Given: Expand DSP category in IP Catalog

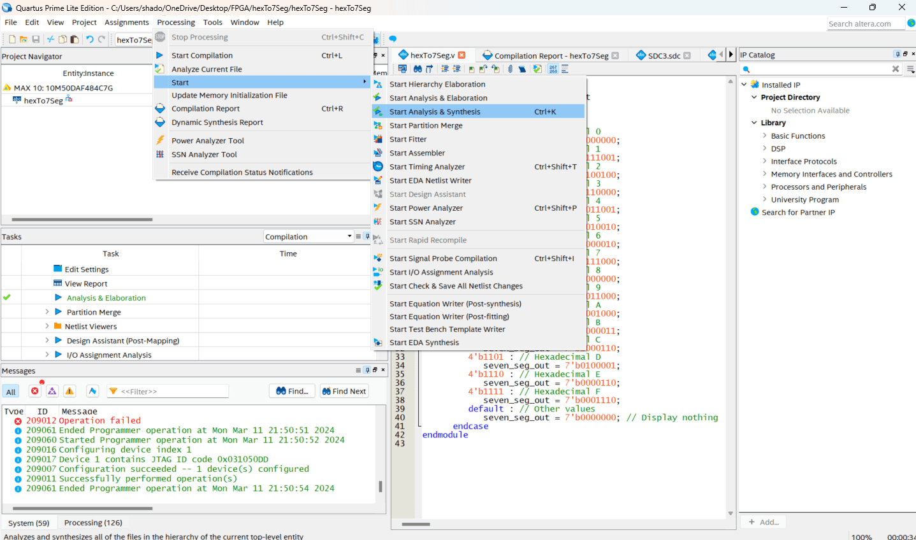Looking at the screenshot, I should tap(765, 148).
